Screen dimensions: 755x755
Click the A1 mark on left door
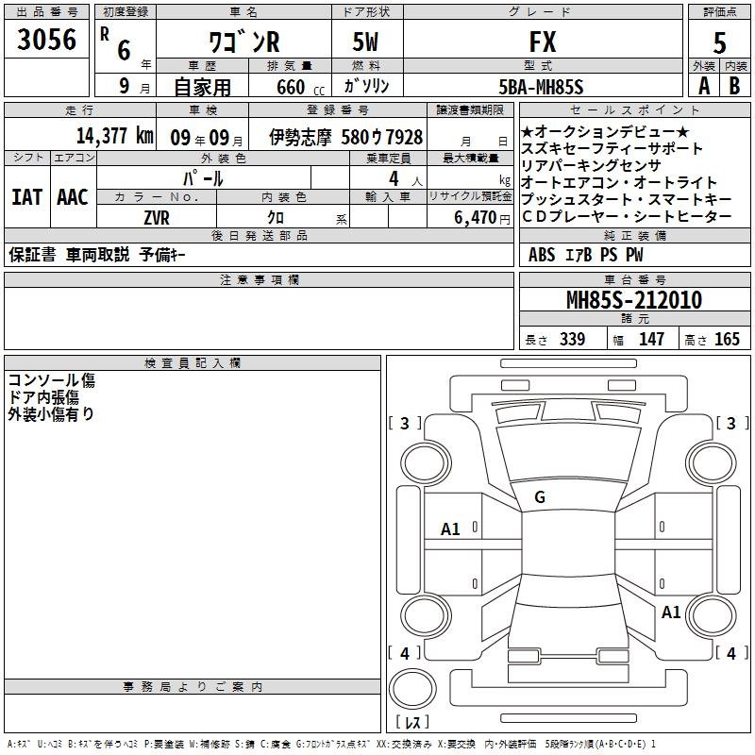(450, 529)
